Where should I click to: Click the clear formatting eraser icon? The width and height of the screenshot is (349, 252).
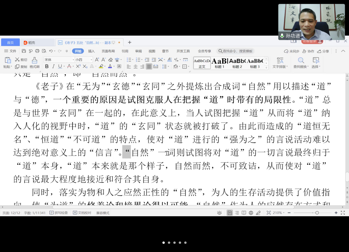tap(110, 60)
